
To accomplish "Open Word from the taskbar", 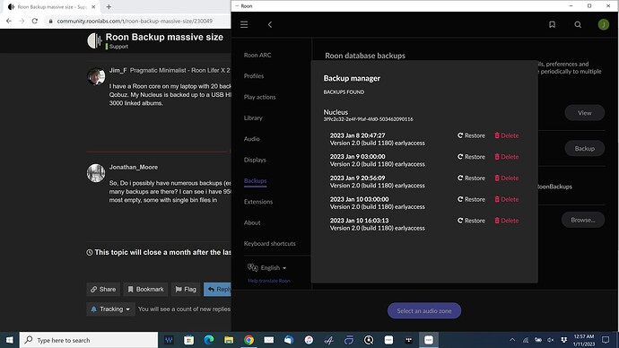I will click(169, 340).
